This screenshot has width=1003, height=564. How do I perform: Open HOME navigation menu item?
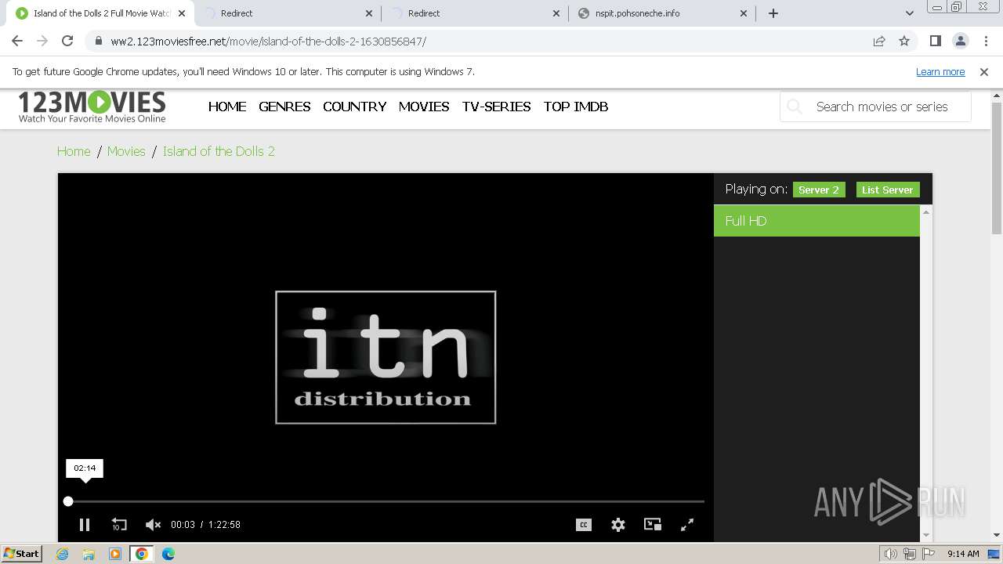[x=227, y=107]
